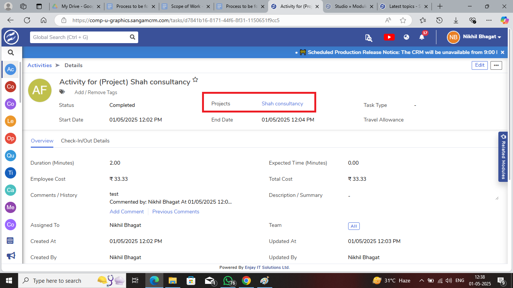Click the Activities breadcrumb link

point(39,65)
